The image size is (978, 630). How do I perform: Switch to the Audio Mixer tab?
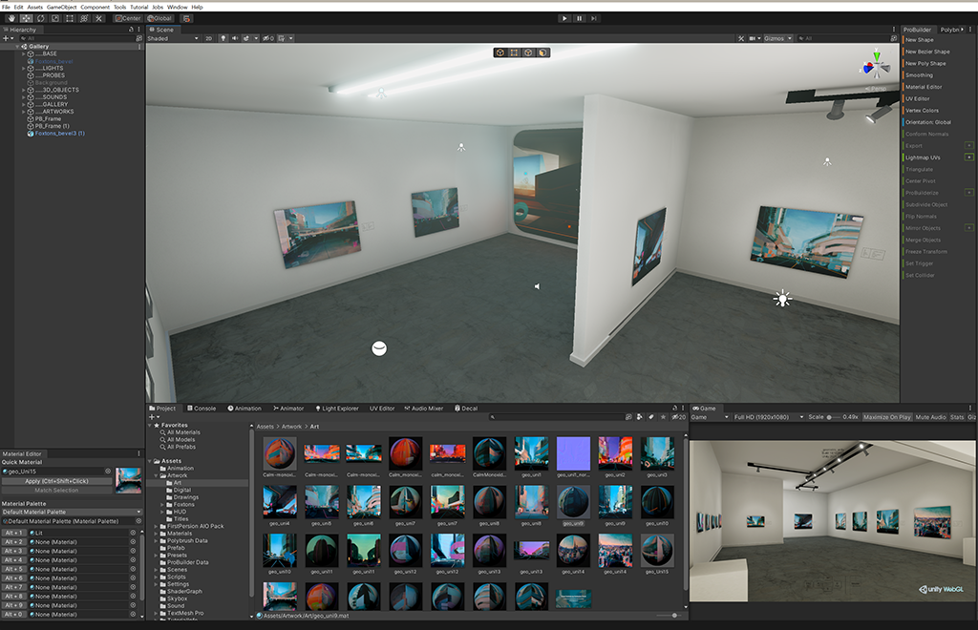423,409
